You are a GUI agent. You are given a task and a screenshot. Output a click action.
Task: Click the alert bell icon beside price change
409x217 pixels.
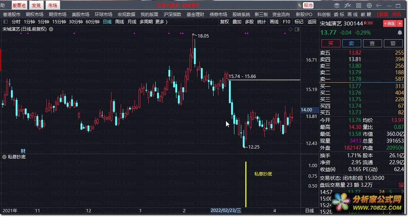point(400,32)
